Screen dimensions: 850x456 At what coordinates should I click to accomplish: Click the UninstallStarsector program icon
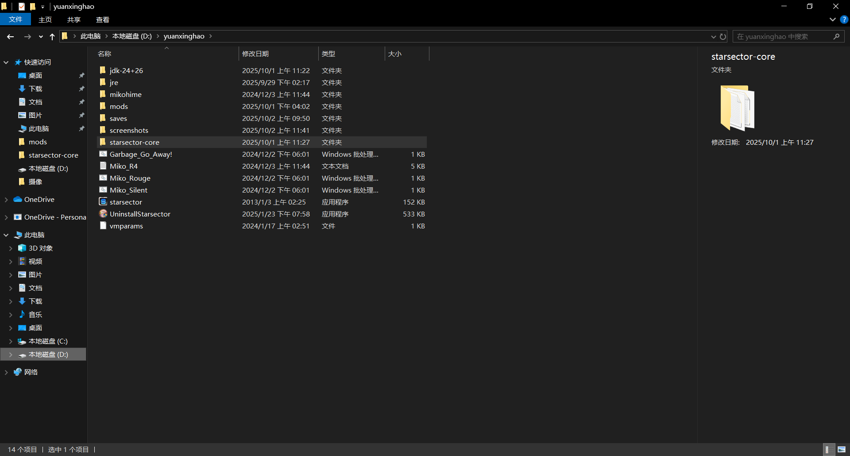tap(103, 214)
